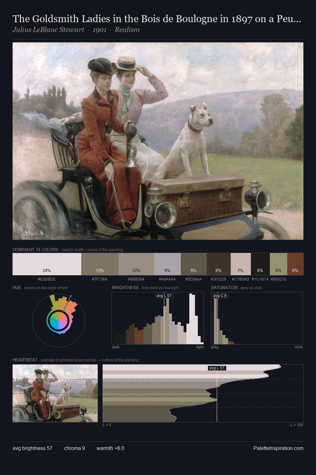Screen dimensions: 316x475
Task: Click the 'light' axis label
Action: click(200, 347)
